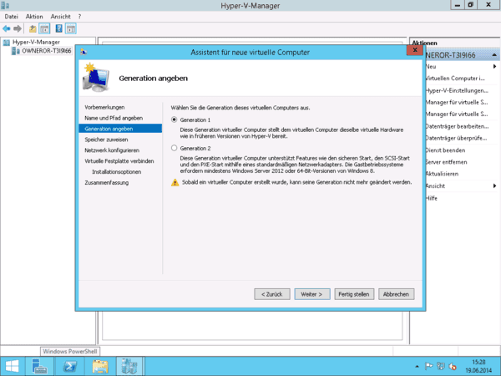Go to the Virtuelle Festplatte verbinden step
Image resolution: width=501 pixels, height=376 pixels.
[x=119, y=161]
